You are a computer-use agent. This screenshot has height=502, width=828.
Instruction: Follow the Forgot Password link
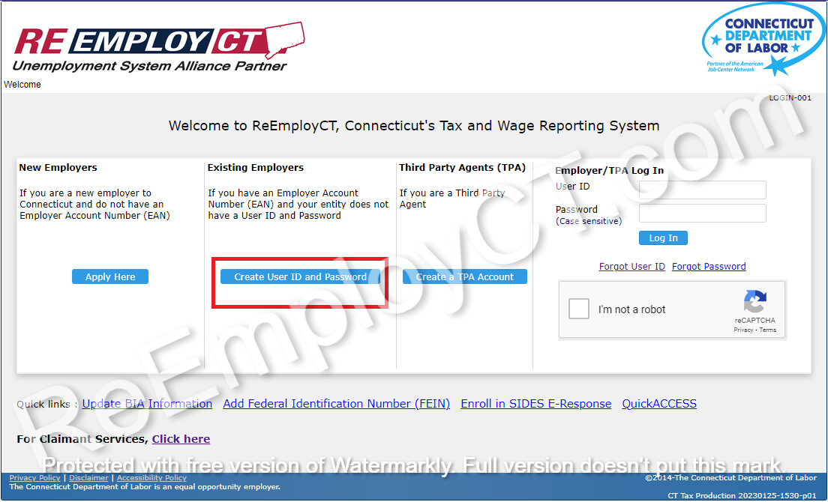click(x=709, y=267)
